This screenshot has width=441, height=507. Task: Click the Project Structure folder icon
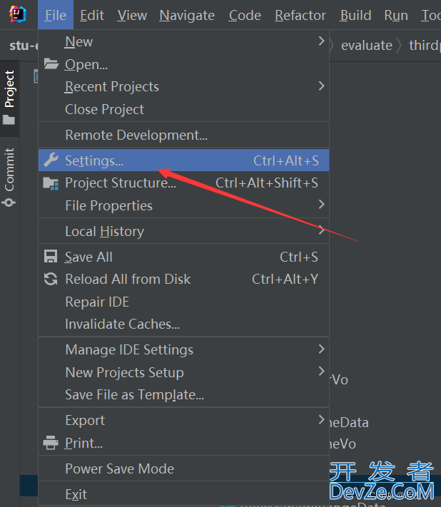51,183
